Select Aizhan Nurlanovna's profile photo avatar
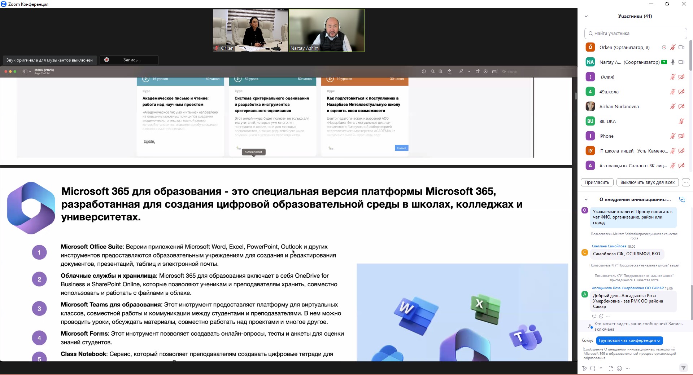This screenshot has height=375, width=693. 590,106
